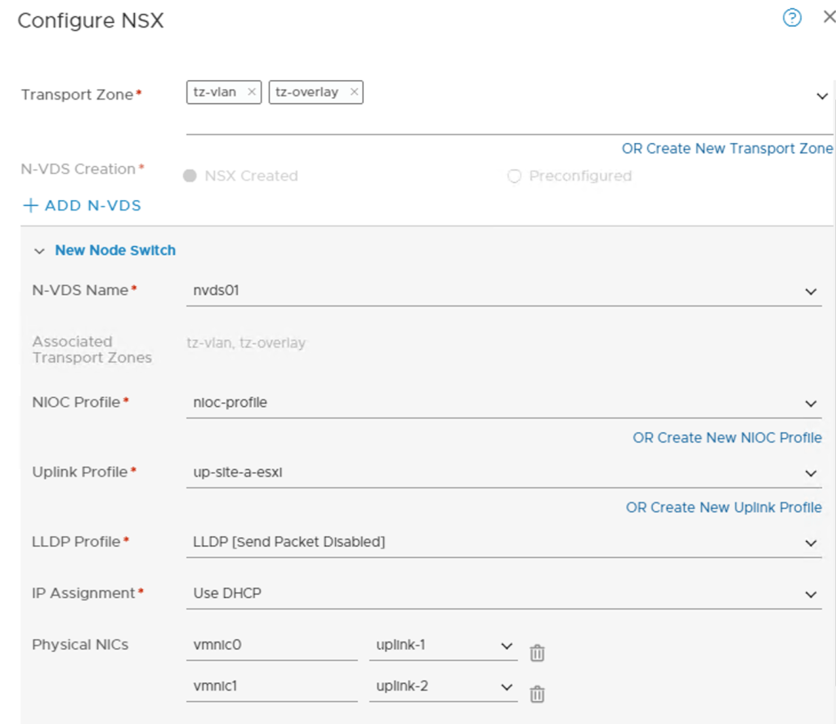Open the LLDP Profile dropdown
Screen dimensions: 836x724
[811, 542]
